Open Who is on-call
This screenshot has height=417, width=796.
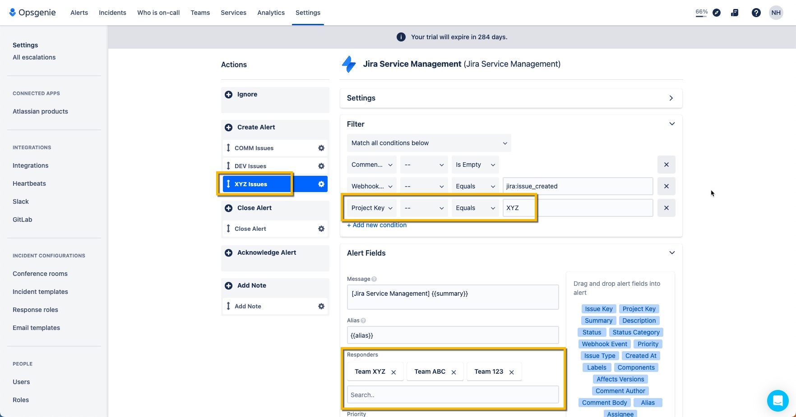click(x=158, y=13)
